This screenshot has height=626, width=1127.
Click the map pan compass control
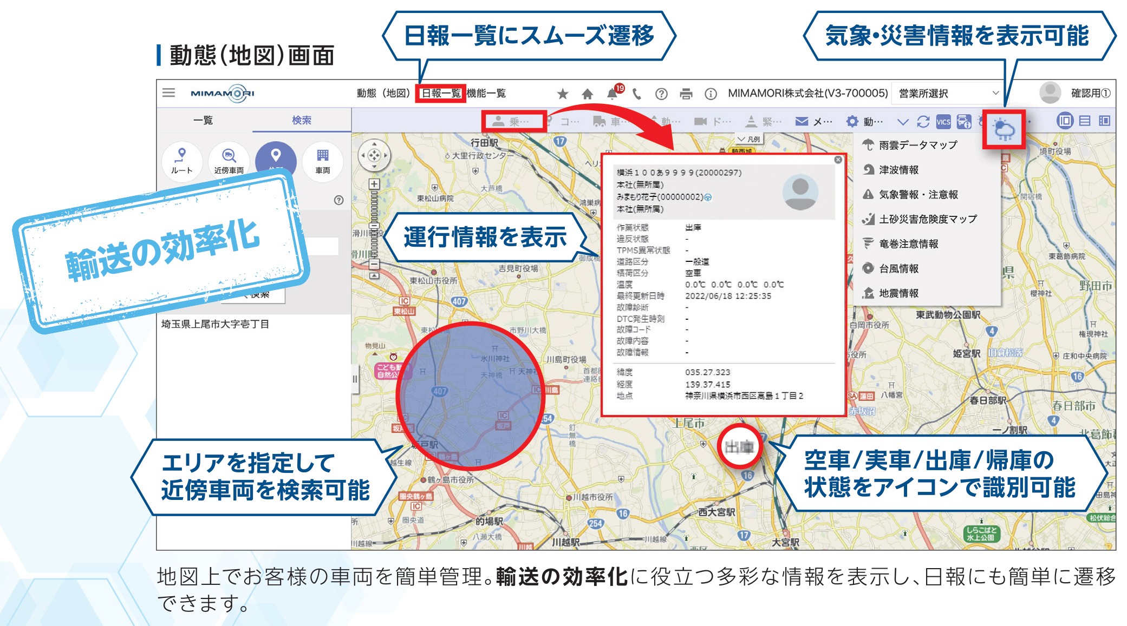(374, 156)
